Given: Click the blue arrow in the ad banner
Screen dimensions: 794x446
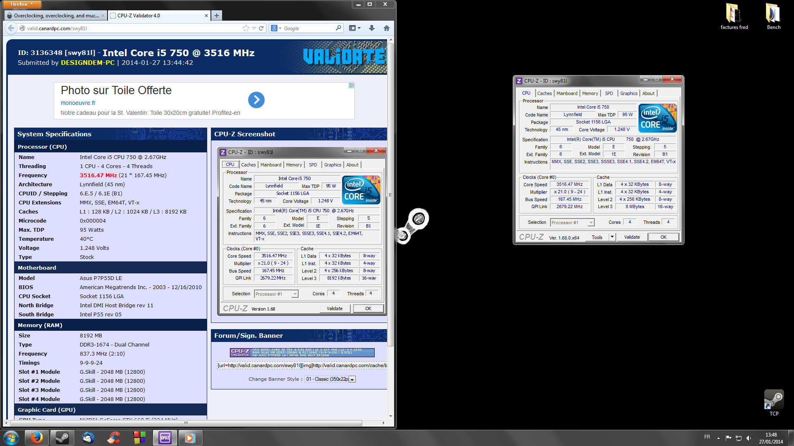Looking at the screenshot, I should pos(256,100).
